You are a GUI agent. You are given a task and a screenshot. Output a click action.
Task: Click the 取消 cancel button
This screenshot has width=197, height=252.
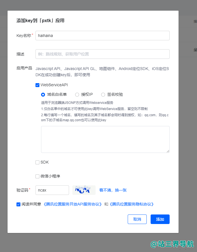click(x=137, y=219)
